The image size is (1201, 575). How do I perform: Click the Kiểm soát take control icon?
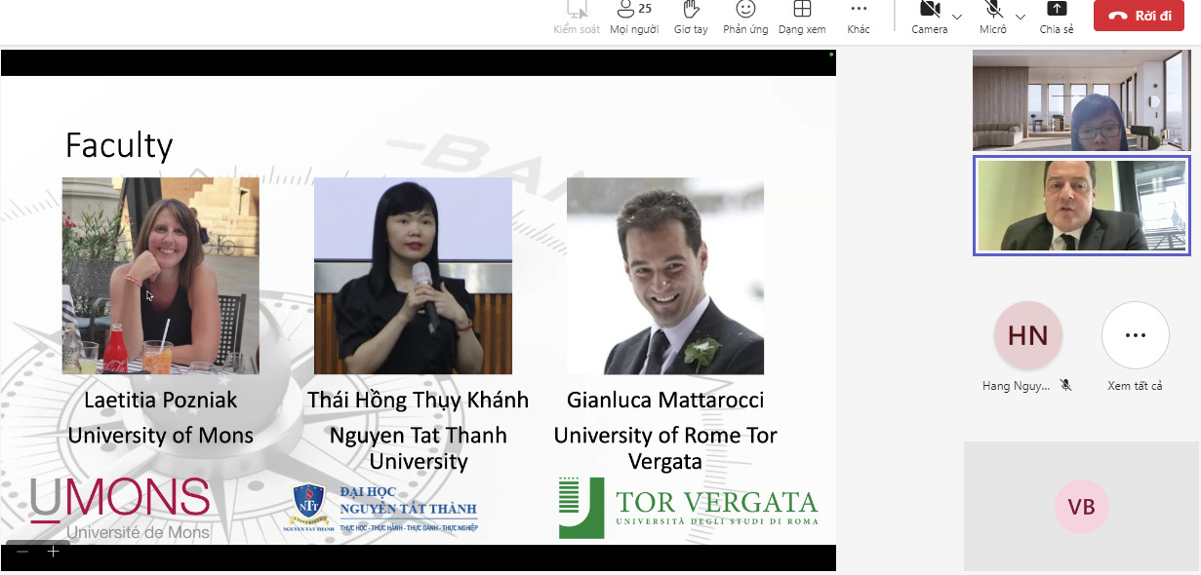(x=577, y=18)
